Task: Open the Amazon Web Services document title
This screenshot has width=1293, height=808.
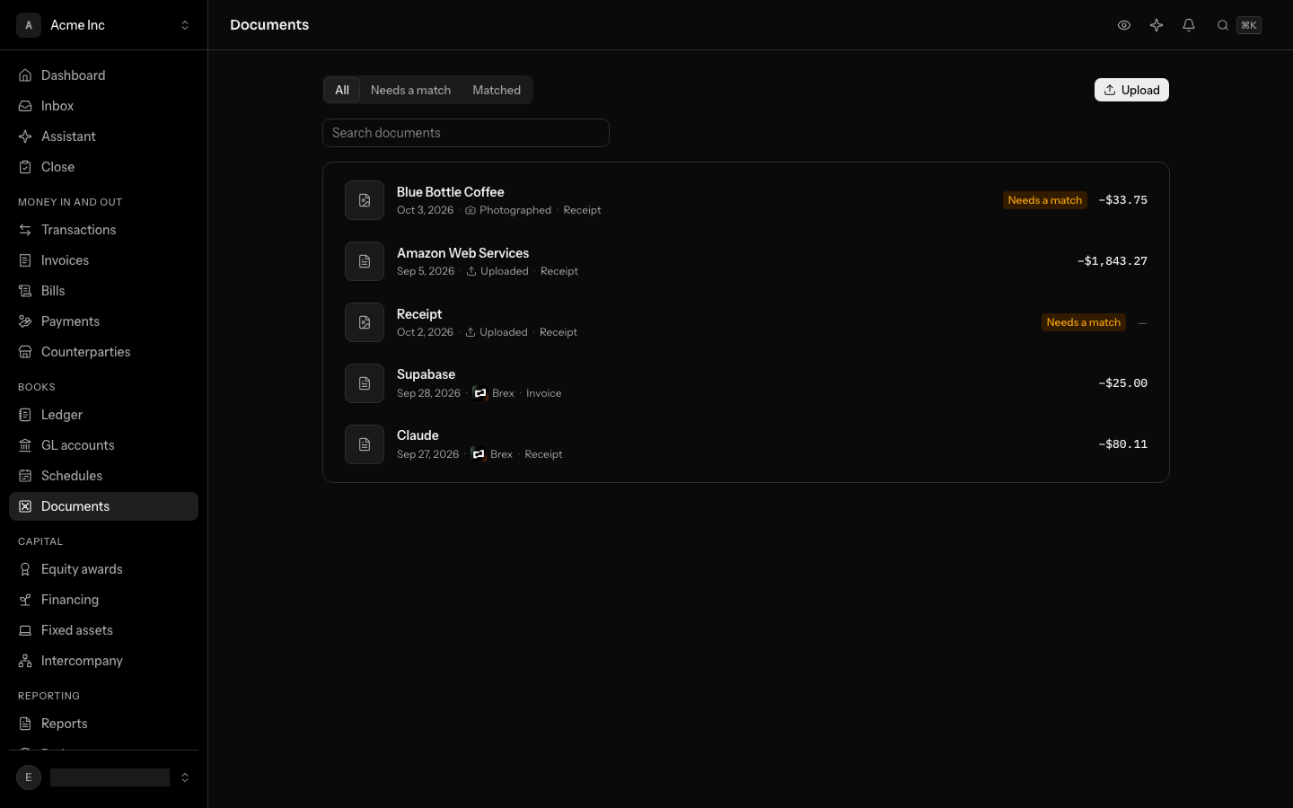Action: [x=462, y=253]
